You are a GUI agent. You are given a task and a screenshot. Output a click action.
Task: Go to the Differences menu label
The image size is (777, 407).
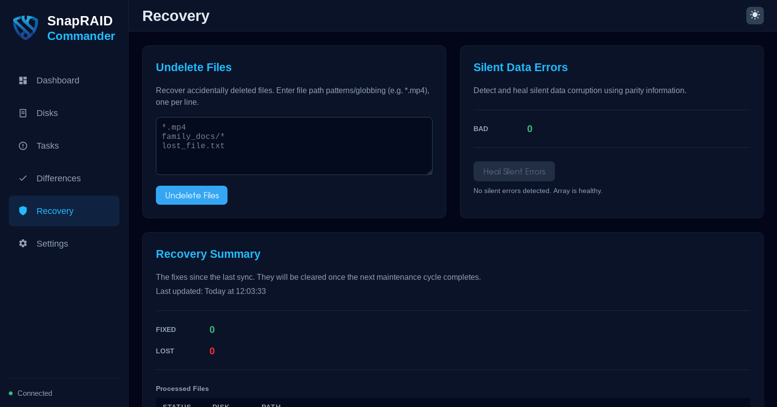point(58,178)
